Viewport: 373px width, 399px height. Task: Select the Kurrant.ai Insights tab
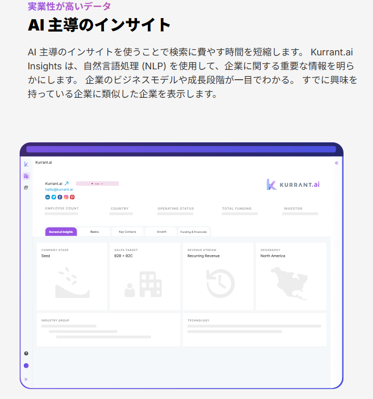click(x=61, y=232)
